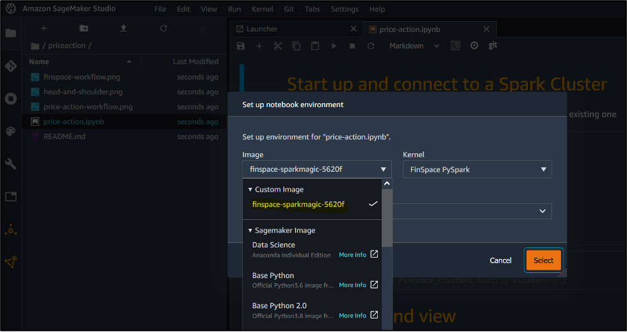Restart the kernel with the circular arrow icon
Screen dimensions: 627x332
[x=371, y=46]
